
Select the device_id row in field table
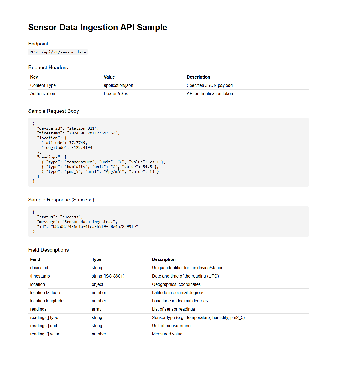pos(39,268)
